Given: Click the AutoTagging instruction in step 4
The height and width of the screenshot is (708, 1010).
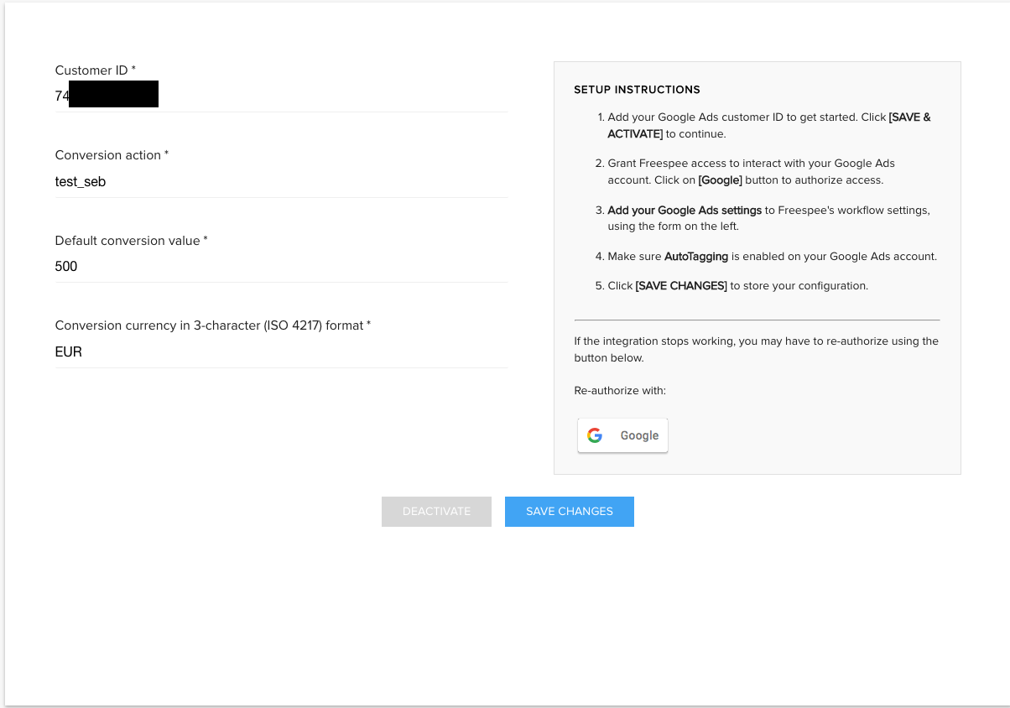Looking at the screenshot, I should [766, 257].
